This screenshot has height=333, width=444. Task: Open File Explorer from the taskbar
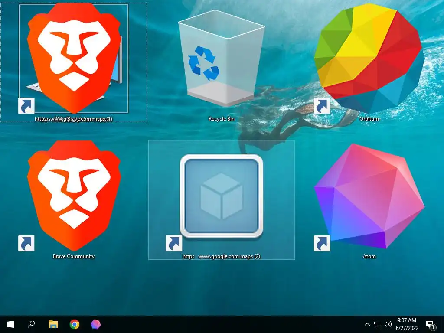point(53,324)
